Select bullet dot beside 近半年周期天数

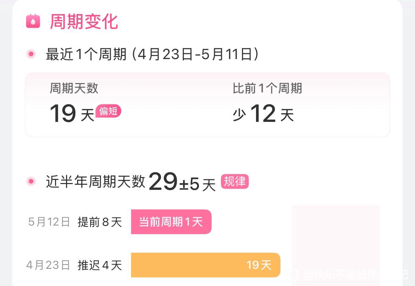(31, 181)
